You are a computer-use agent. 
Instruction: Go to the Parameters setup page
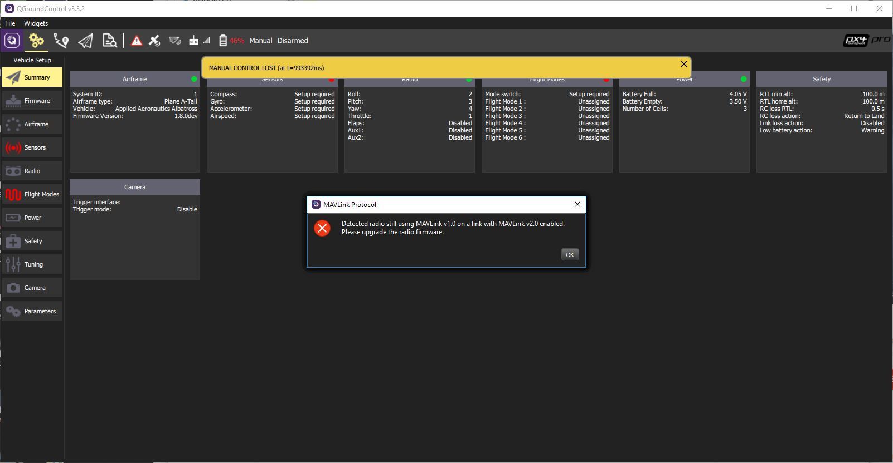[32, 311]
